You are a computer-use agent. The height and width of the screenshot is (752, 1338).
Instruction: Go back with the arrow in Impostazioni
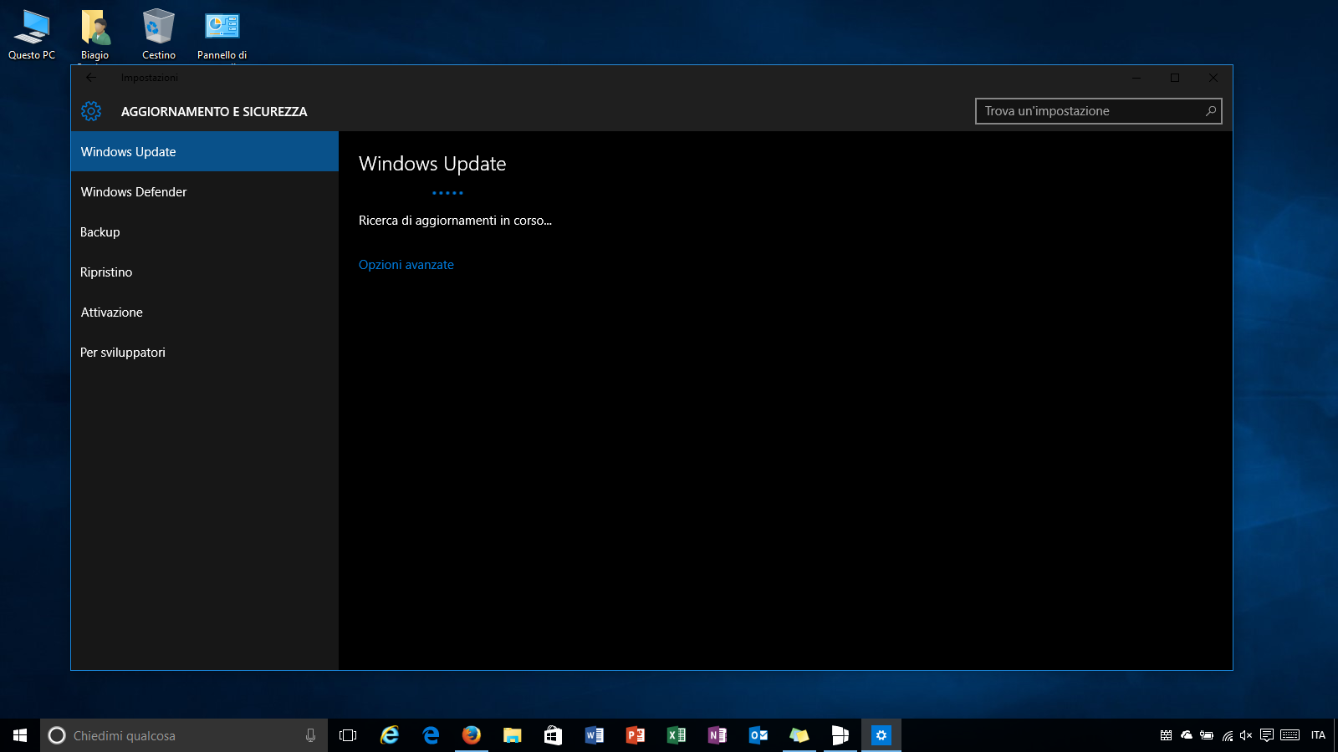click(x=91, y=78)
